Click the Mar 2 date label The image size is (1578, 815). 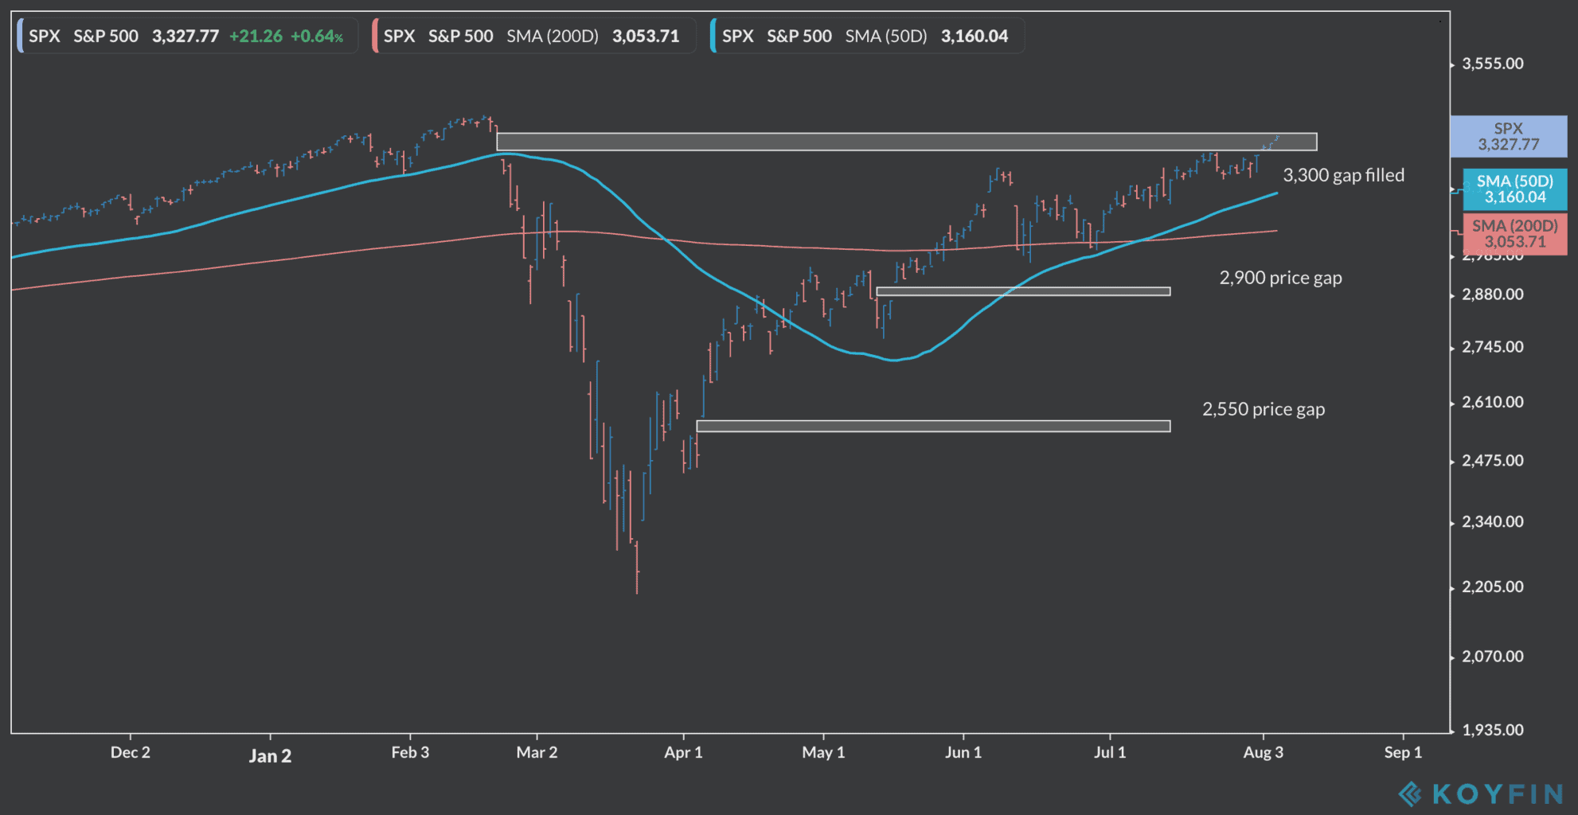pyautogui.click(x=537, y=752)
